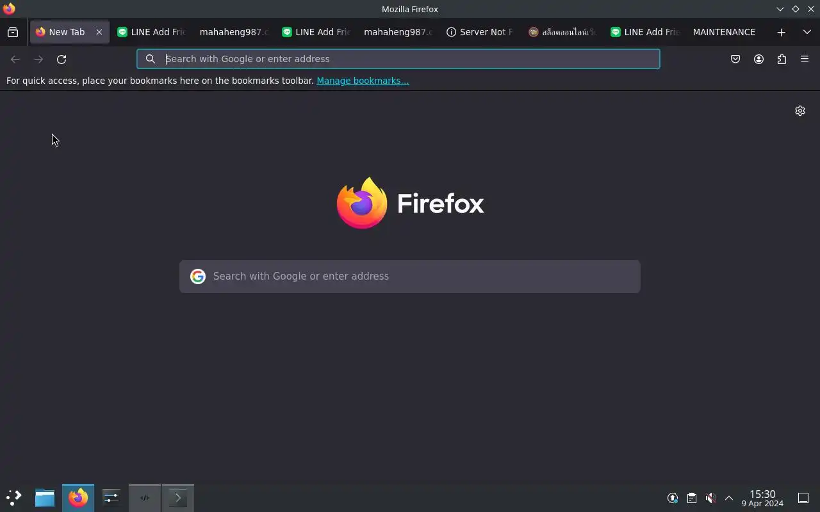The width and height of the screenshot is (820, 512).
Task: Open the software updates tray icon
Action: coord(673,498)
